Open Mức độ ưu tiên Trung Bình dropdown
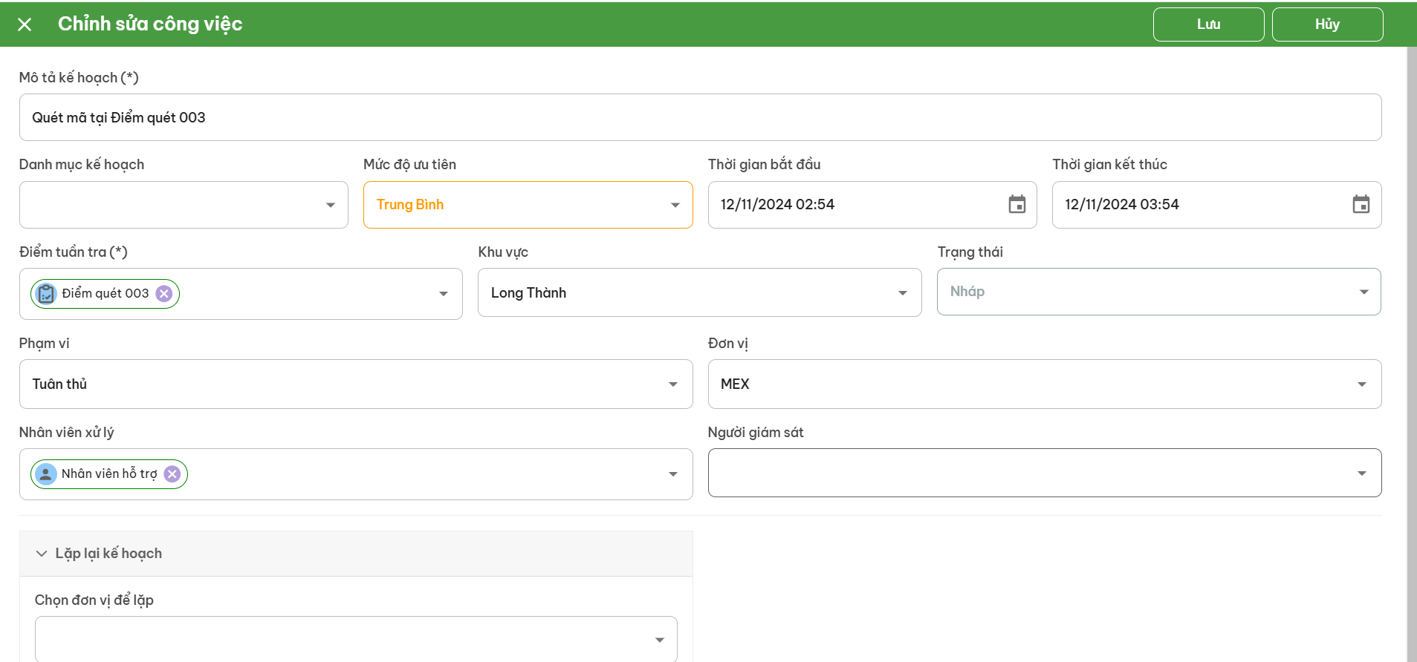 click(528, 205)
